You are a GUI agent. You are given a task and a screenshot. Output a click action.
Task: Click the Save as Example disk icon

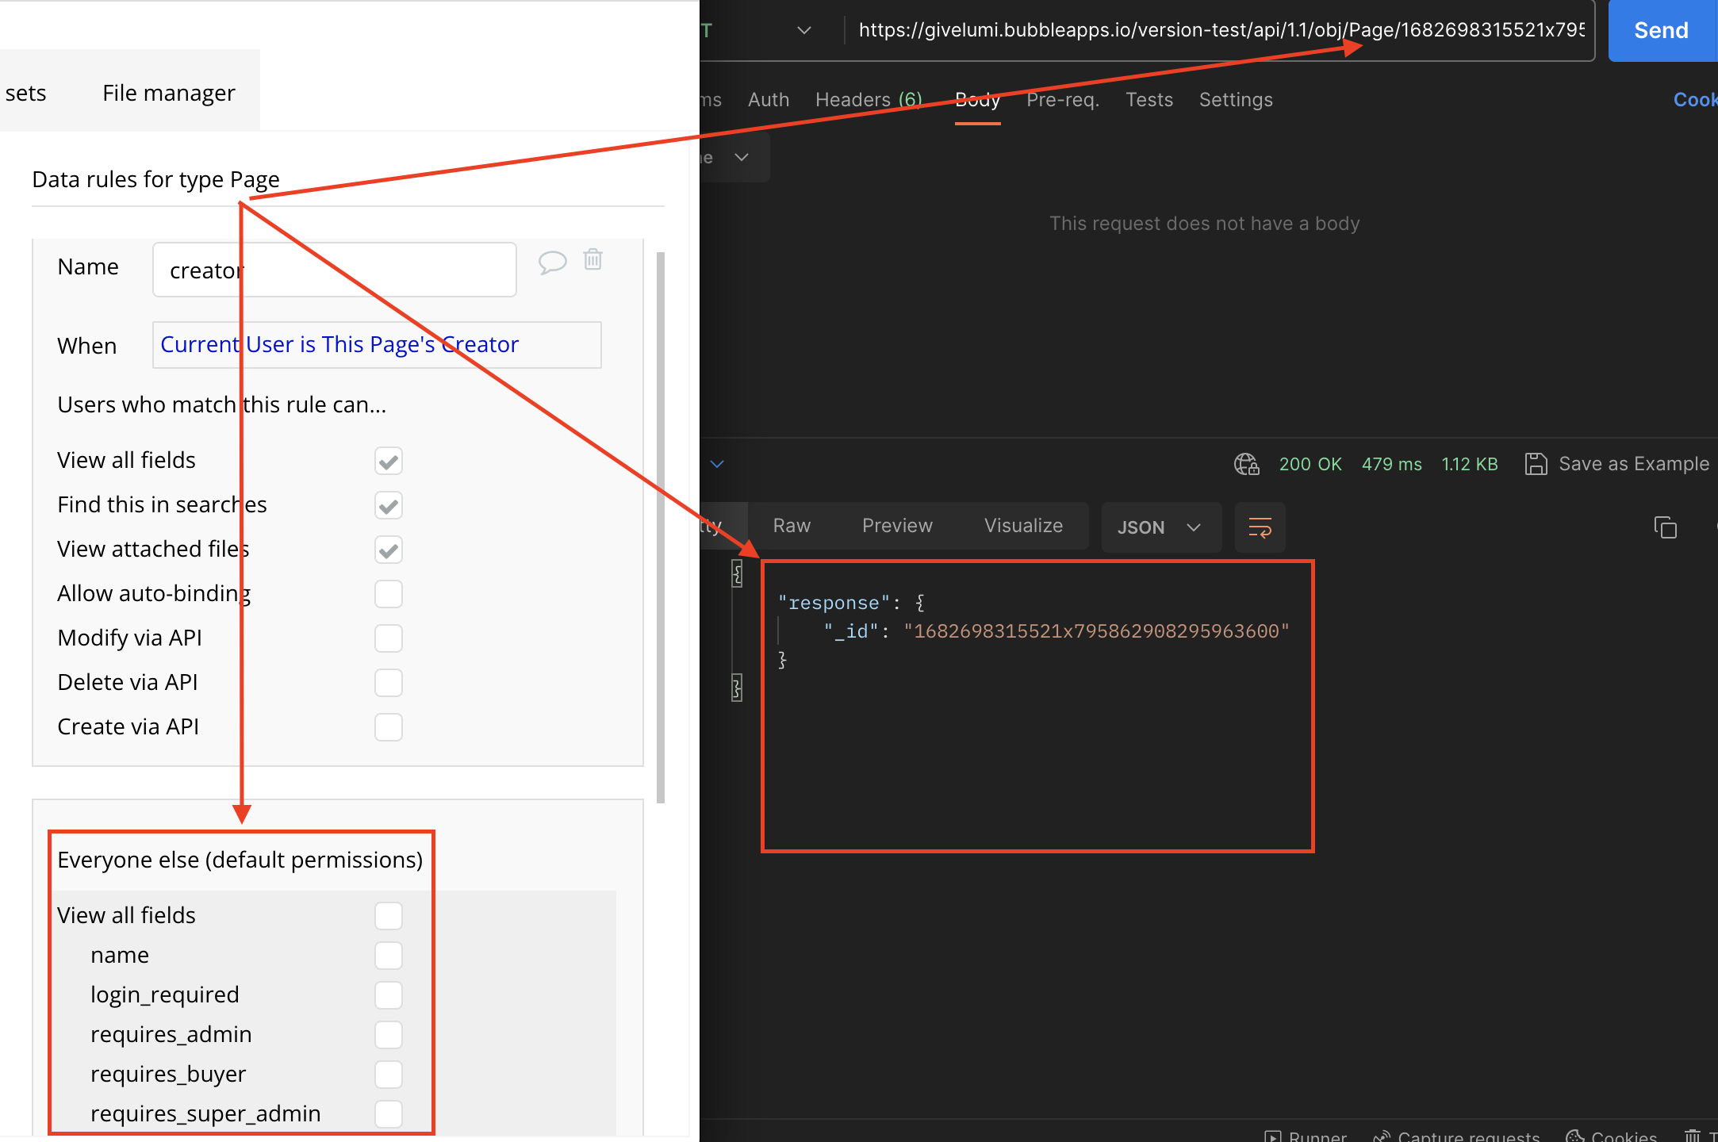pyautogui.click(x=1536, y=464)
